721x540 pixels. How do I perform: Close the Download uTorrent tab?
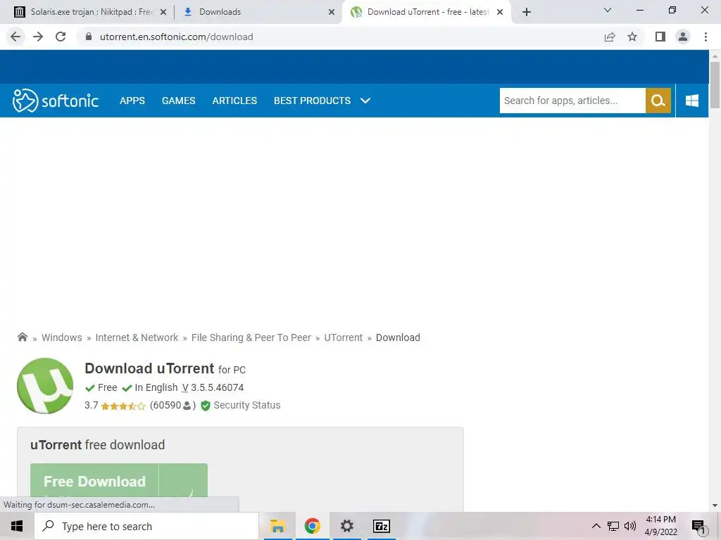[x=500, y=13]
